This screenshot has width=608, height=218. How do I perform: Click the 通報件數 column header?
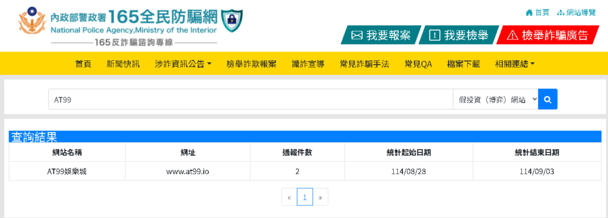coord(297,152)
